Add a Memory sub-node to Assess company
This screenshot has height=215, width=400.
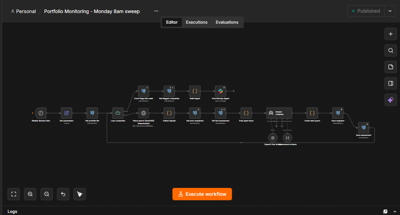tap(276, 126)
